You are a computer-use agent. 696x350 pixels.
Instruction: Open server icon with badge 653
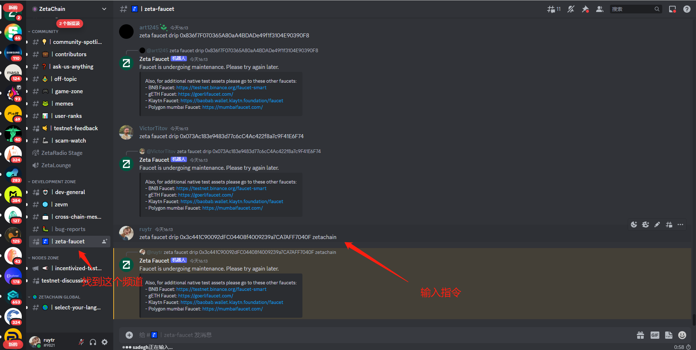pyautogui.click(x=13, y=297)
